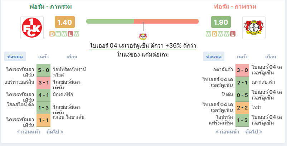Click the Bayer Leverkusen club logo on right
Viewport: 287px width, 146px height.
(x=254, y=28)
